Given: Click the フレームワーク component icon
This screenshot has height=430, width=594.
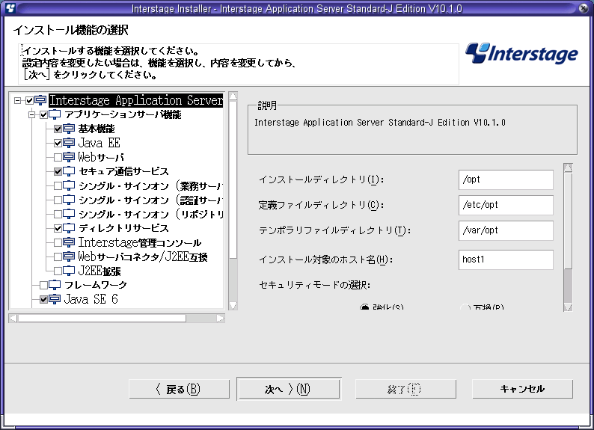Looking at the screenshot, I should (55, 285).
